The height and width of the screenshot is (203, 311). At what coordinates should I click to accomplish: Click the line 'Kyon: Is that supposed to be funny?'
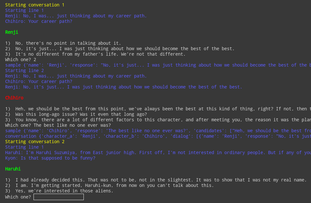click(50, 158)
